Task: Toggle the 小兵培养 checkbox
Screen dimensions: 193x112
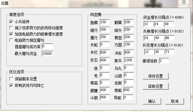Action: coord(11,22)
